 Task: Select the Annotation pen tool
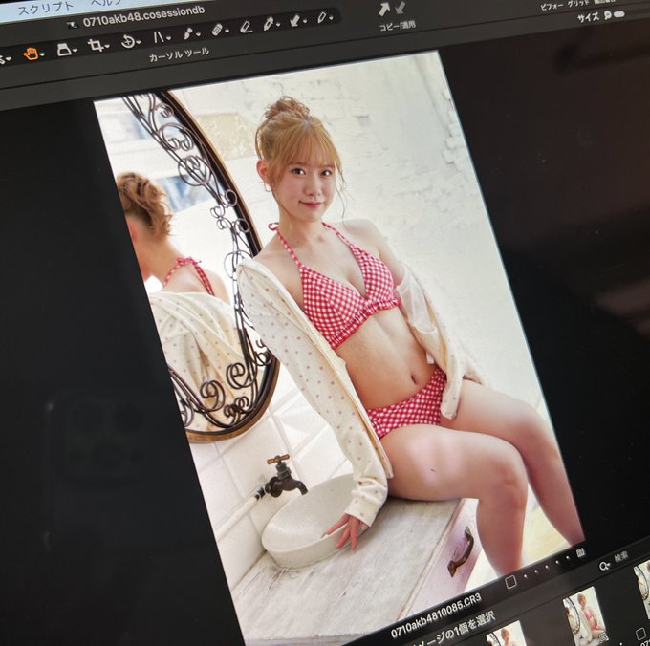point(269,24)
